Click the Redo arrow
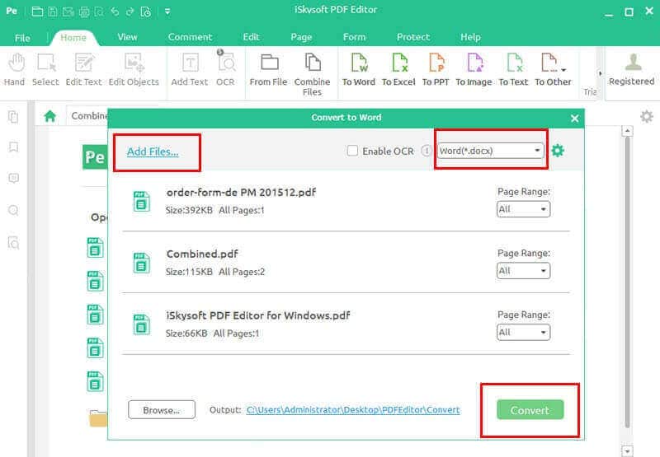Viewport: 660px width, 457px height. (x=130, y=12)
